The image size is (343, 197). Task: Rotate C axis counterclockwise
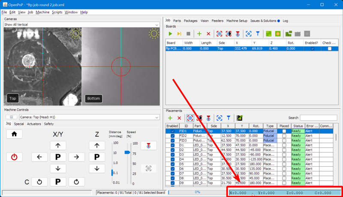pos(39,182)
